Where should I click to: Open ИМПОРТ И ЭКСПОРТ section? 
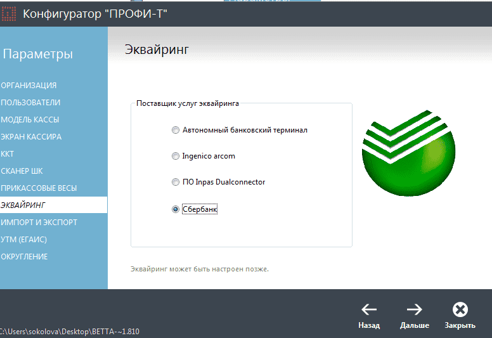[x=39, y=222]
